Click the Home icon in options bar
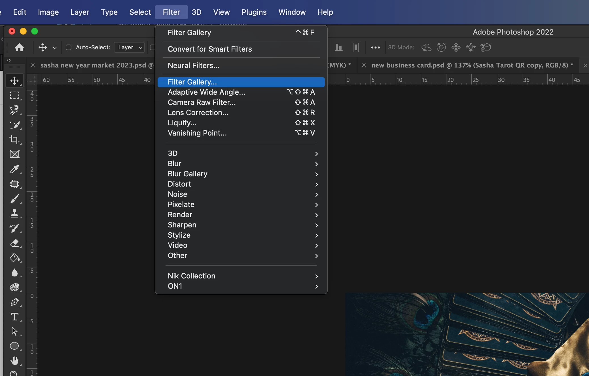This screenshot has width=589, height=376. tap(19, 47)
